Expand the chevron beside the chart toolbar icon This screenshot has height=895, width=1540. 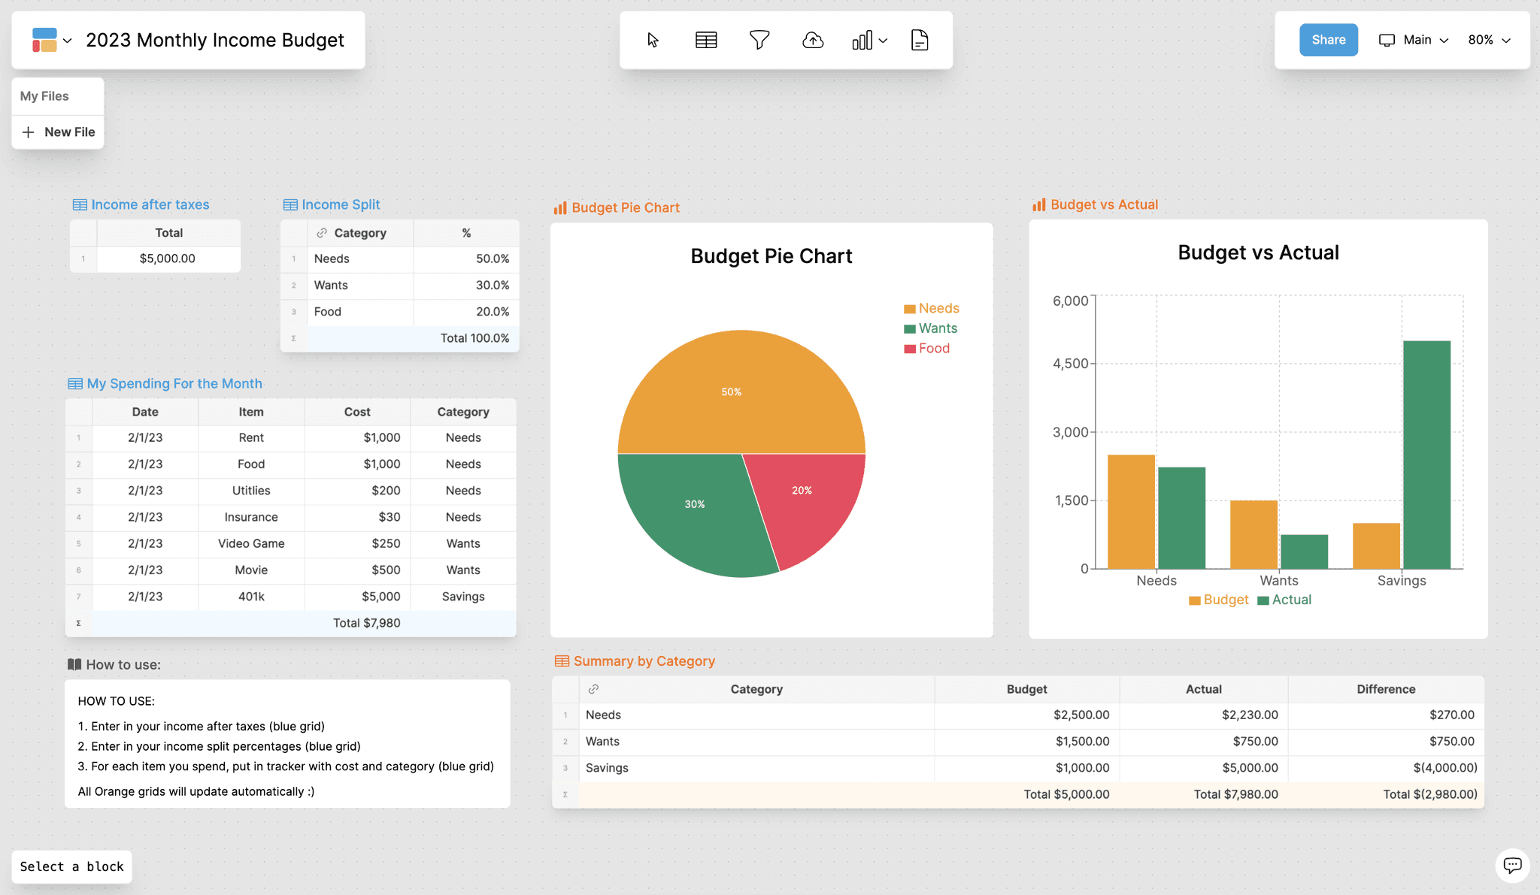(884, 40)
